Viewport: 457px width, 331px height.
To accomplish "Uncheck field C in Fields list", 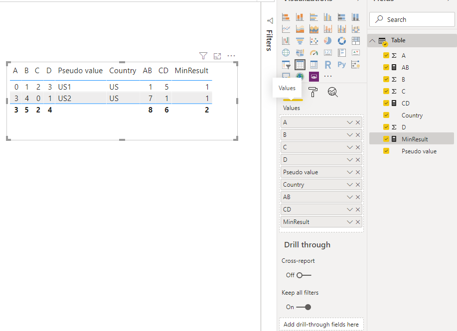I will 386,91.
